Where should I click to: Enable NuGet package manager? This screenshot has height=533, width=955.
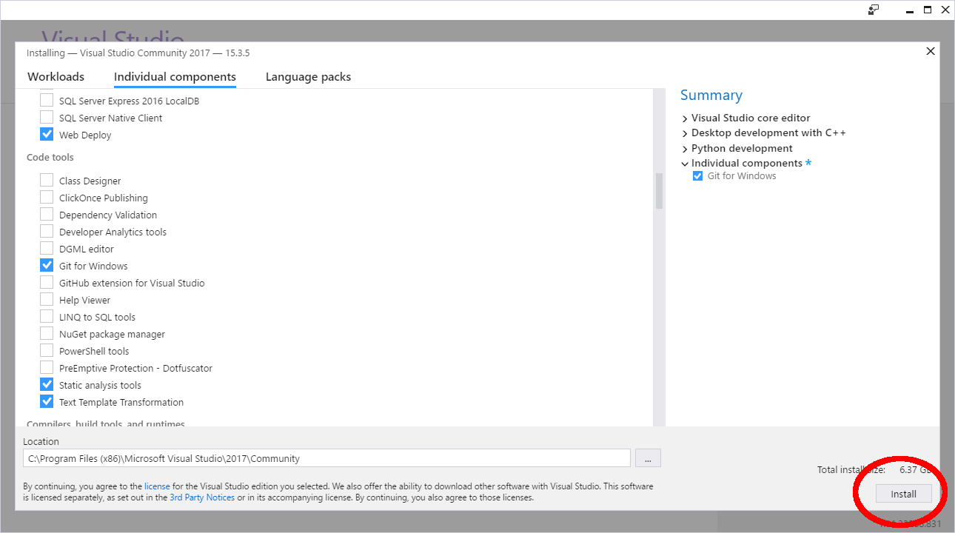[47, 334]
